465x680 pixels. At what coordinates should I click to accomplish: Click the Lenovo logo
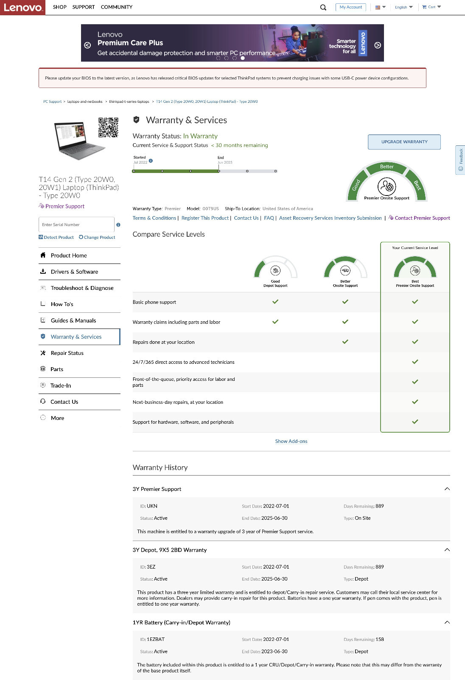22,7
